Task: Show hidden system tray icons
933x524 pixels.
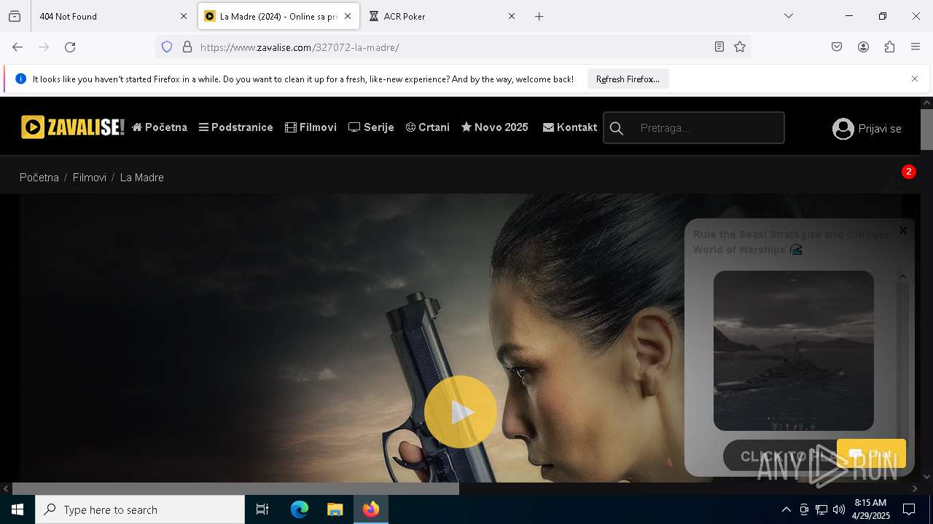Action: coord(786,509)
